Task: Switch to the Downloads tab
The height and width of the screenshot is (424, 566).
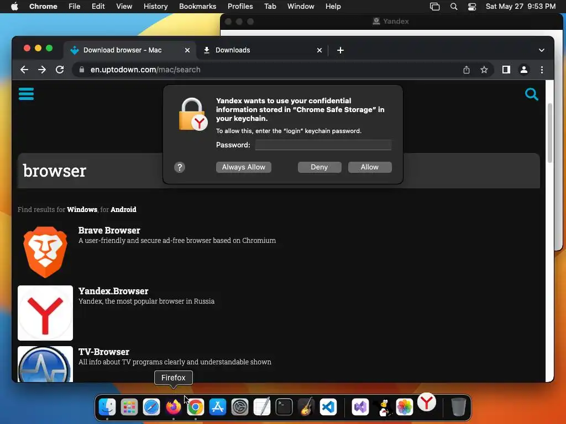Action: pos(262,50)
